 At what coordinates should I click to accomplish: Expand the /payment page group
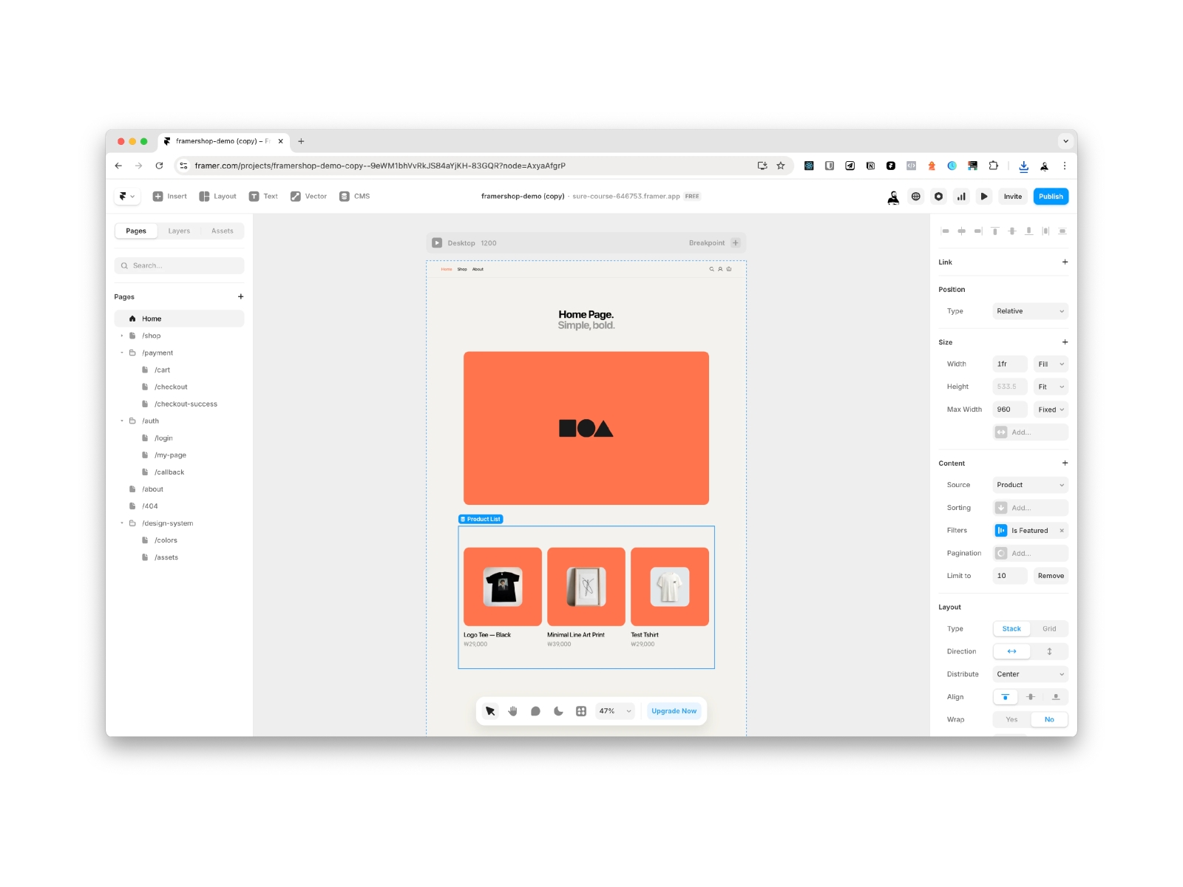(x=123, y=353)
